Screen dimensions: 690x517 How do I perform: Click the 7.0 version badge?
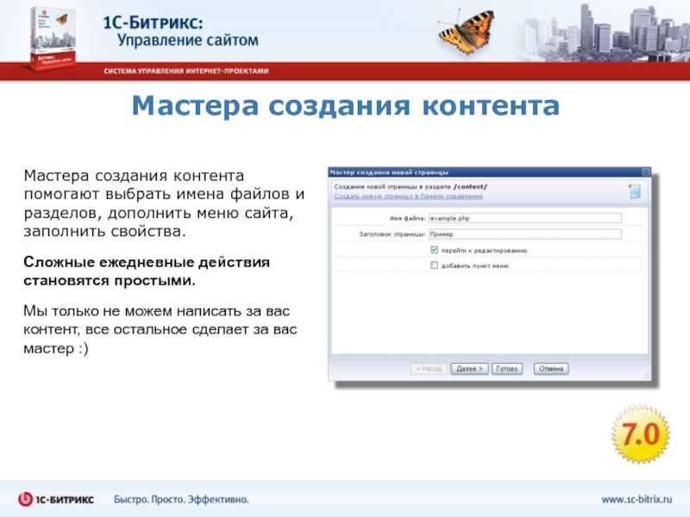point(640,434)
